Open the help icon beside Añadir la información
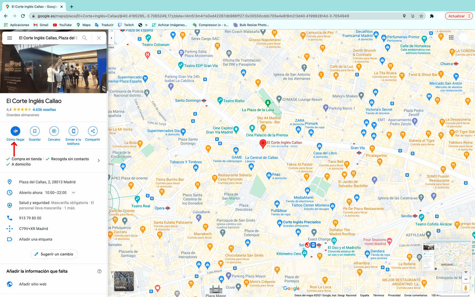The image size is (475, 297). [x=99, y=271]
